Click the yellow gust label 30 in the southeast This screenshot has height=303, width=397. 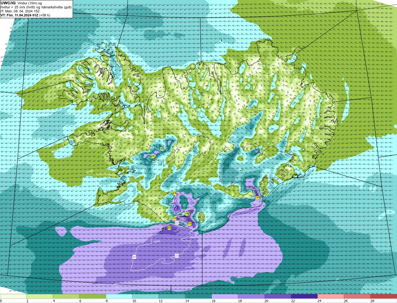pos(258,197)
